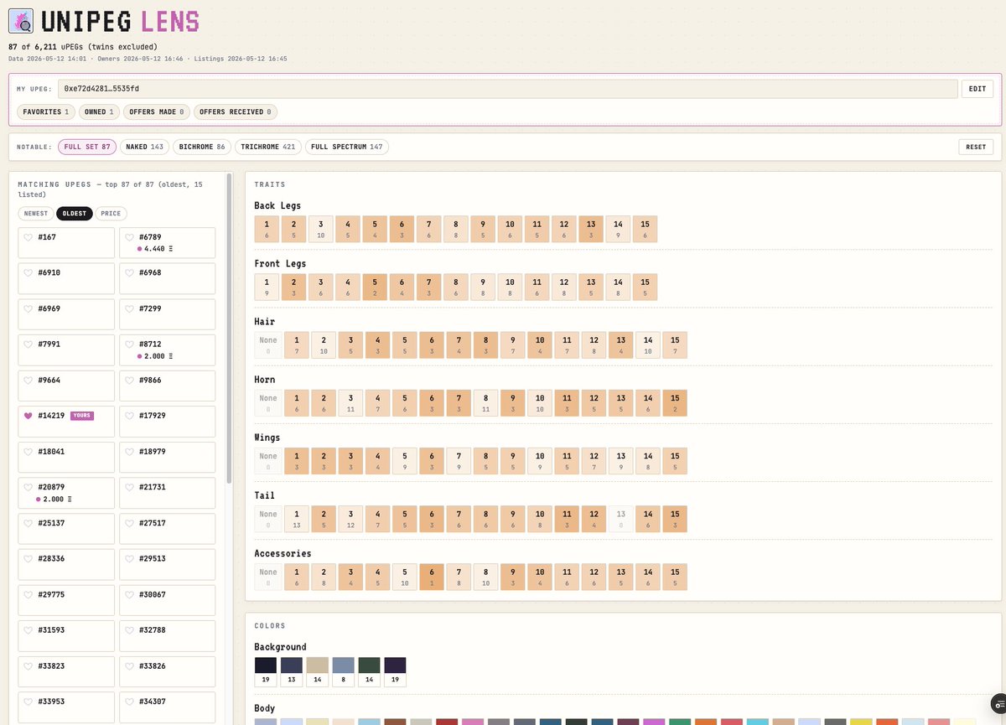The image size is (1006, 725).
Task: Click the Edit button for My uPEG
Action: [977, 89]
